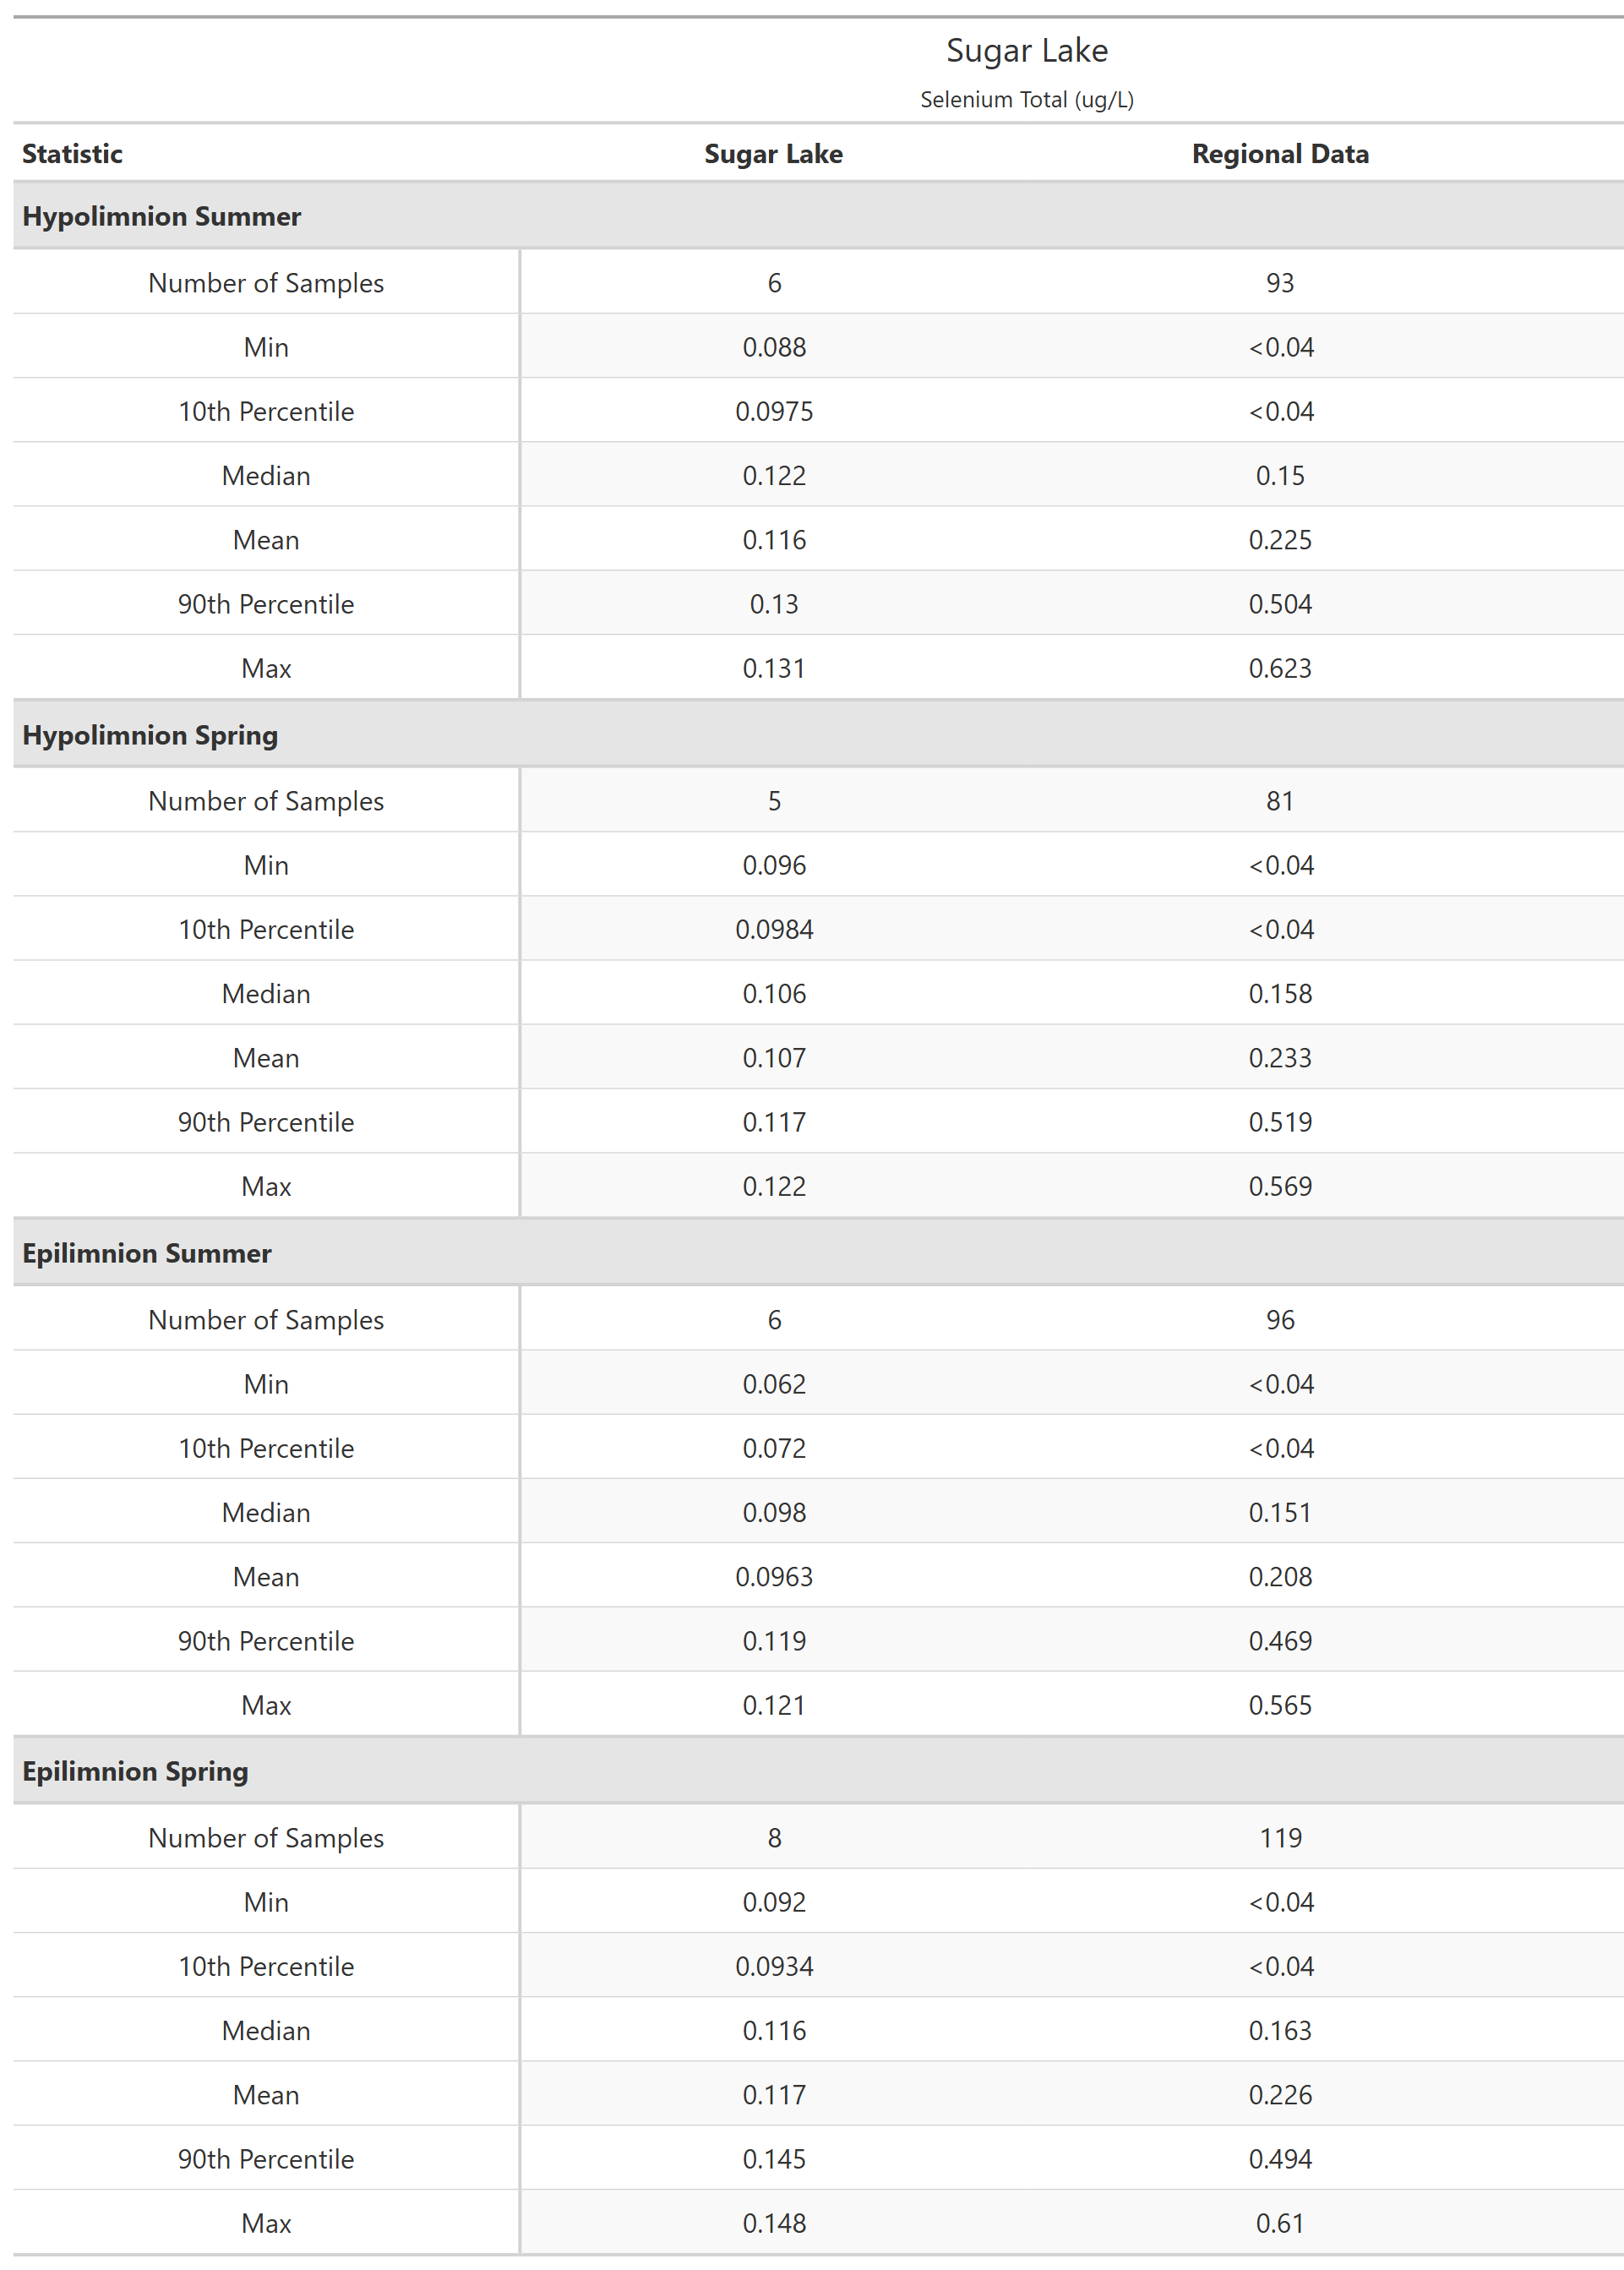Click the Sugar Lake table title
The image size is (1624, 2270).
coord(1026,50)
